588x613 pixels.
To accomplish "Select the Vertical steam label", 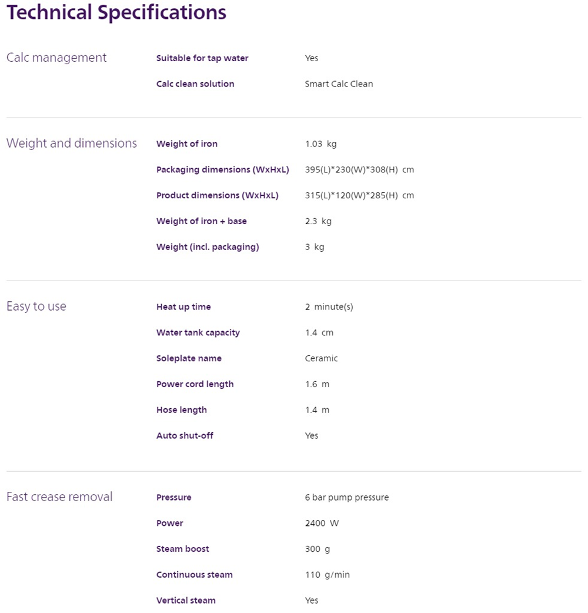I will (186, 601).
